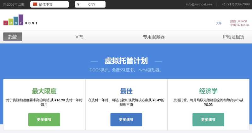This screenshot has height=133, width=252.
Task: Click the +1 (917) 938-7088 phone number
Action: [x=236, y=4]
